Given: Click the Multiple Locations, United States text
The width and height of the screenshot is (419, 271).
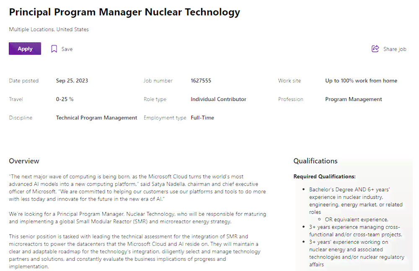Looking at the screenshot, I should tap(49, 29).
